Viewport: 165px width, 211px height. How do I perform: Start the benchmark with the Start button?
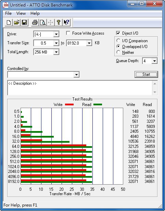[x=146, y=74]
